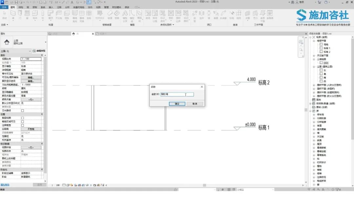Toggle the Crop View checkbox

pyautogui.click(x=23, y=118)
